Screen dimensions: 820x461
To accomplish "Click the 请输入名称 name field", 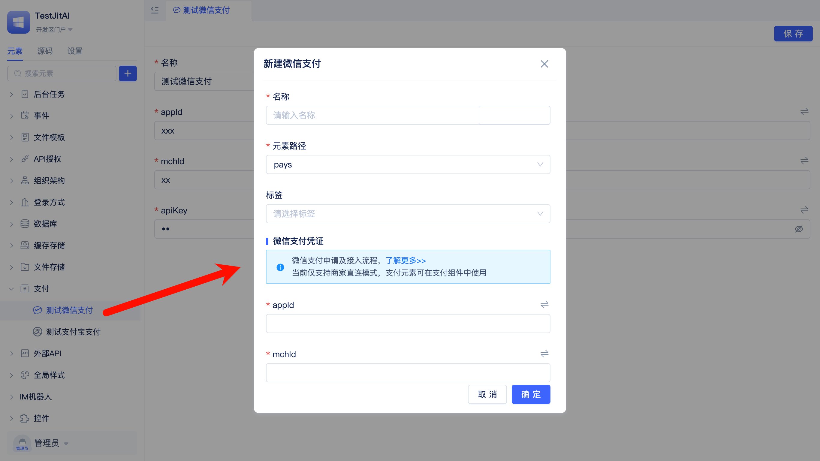I will tap(372, 115).
